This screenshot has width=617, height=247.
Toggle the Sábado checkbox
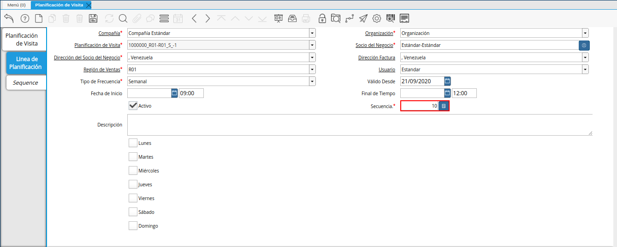coord(133,212)
